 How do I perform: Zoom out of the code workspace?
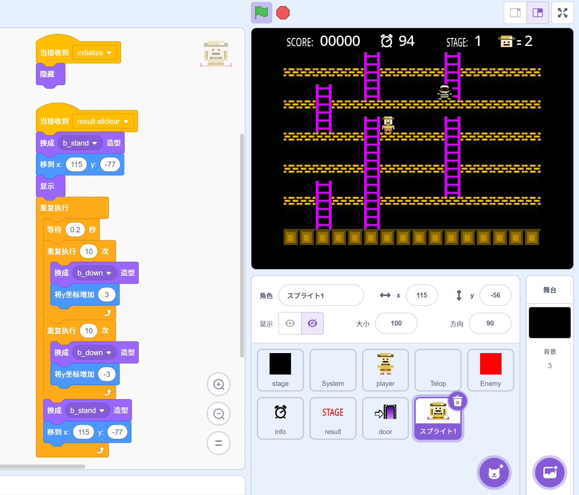(x=219, y=414)
